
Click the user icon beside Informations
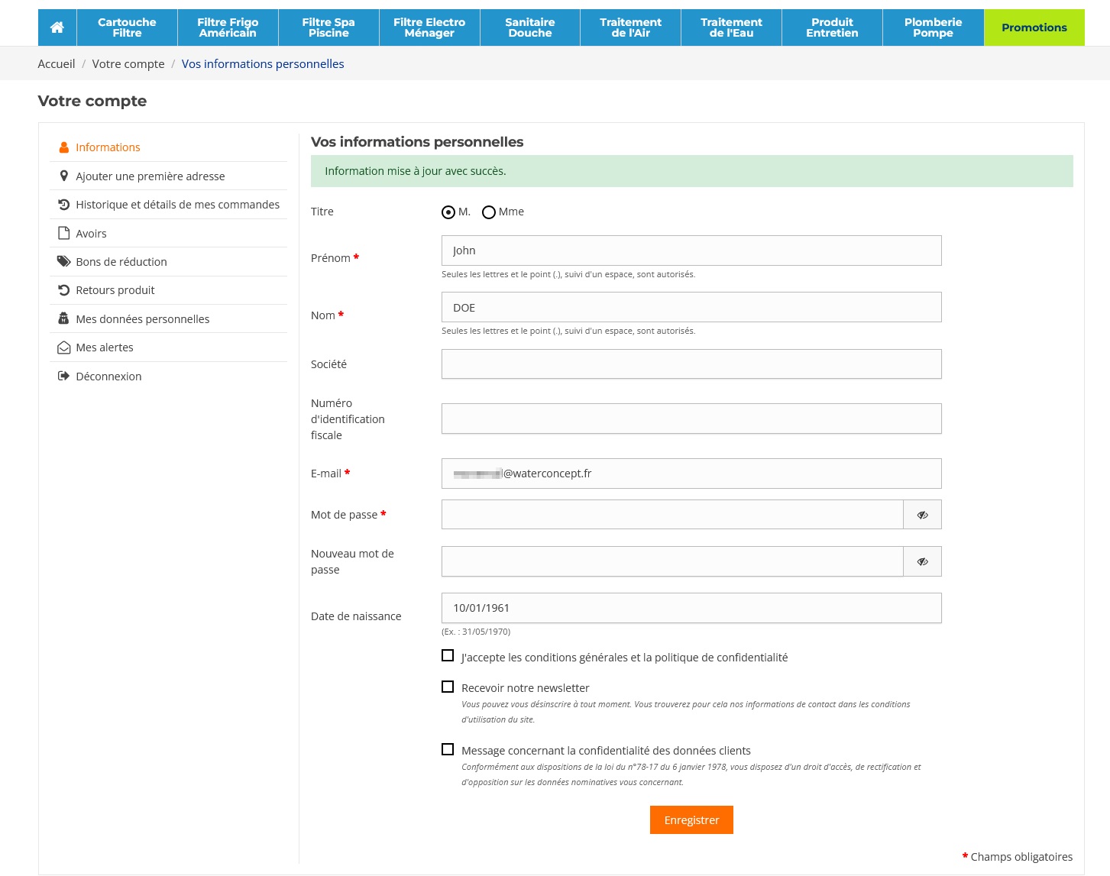(x=64, y=147)
